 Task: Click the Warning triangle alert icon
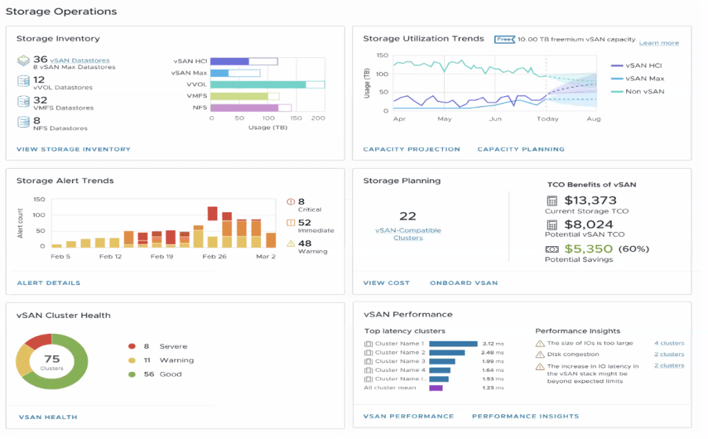click(x=291, y=243)
